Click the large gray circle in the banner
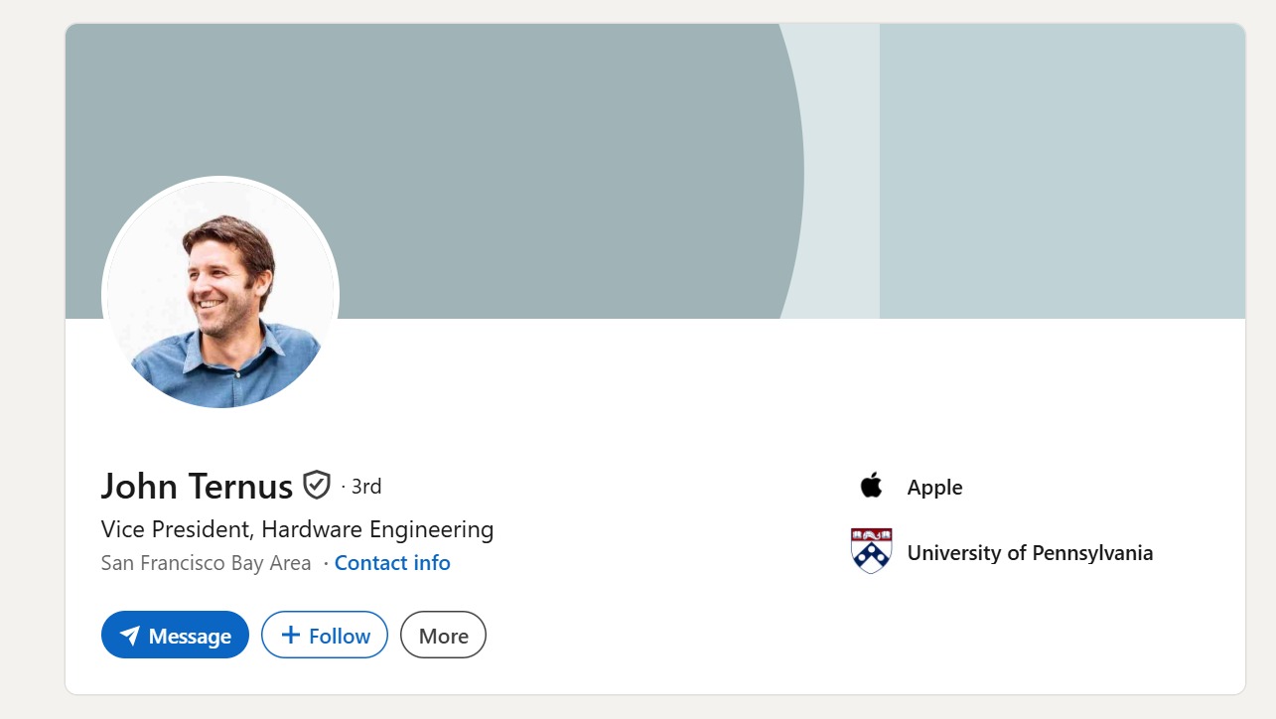The height and width of the screenshot is (719, 1276). (x=496, y=119)
